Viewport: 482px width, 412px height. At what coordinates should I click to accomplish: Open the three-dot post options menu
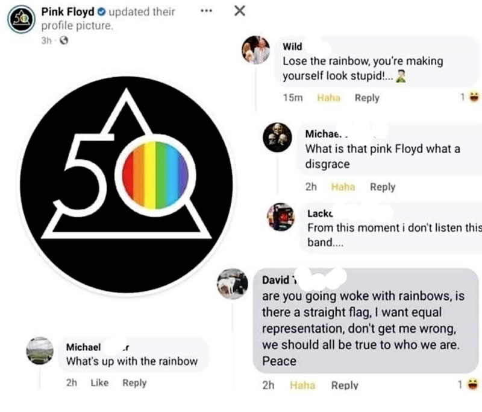(207, 11)
